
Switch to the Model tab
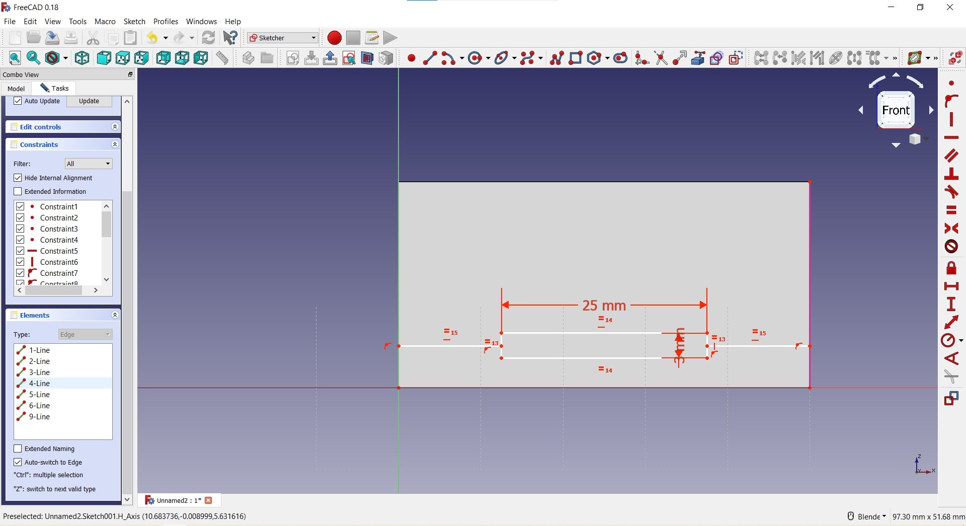(x=16, y=89)
